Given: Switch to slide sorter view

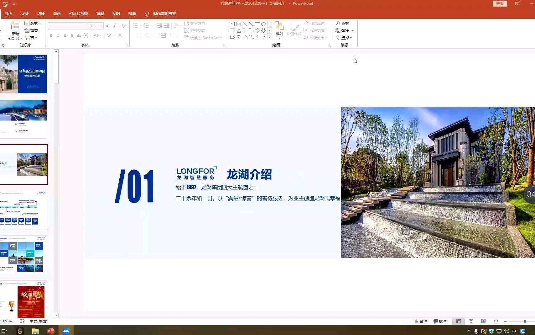Looking at the screenshot, I should click(x=471, y=321).
